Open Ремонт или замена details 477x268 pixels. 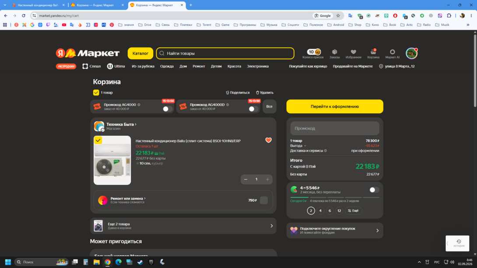(128, 198)
